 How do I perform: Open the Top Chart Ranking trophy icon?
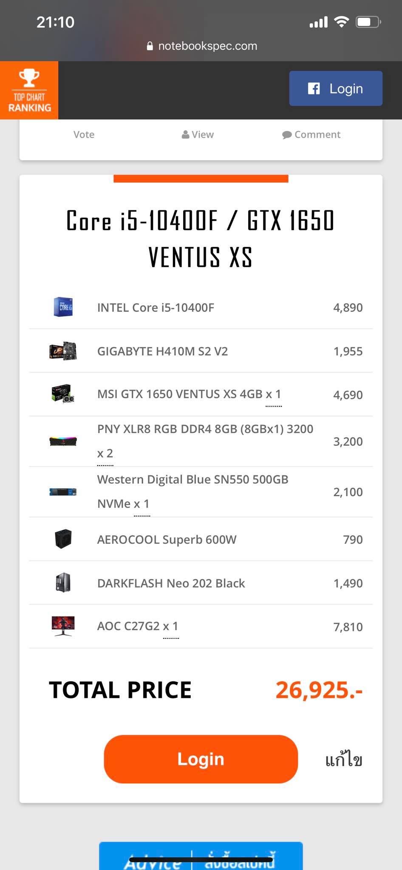(29, 90)
